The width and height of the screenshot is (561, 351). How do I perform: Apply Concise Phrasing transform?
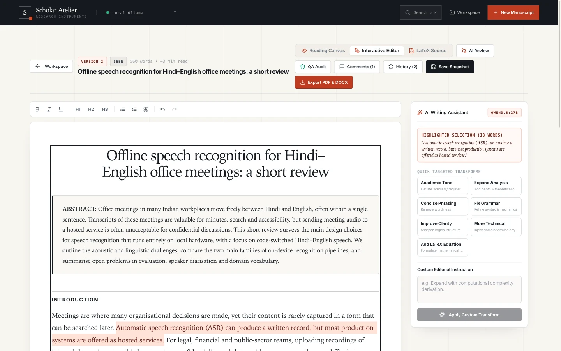[443, 206]
